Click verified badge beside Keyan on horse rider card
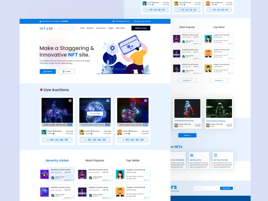The image size is (268, 201). click(54, 134)
